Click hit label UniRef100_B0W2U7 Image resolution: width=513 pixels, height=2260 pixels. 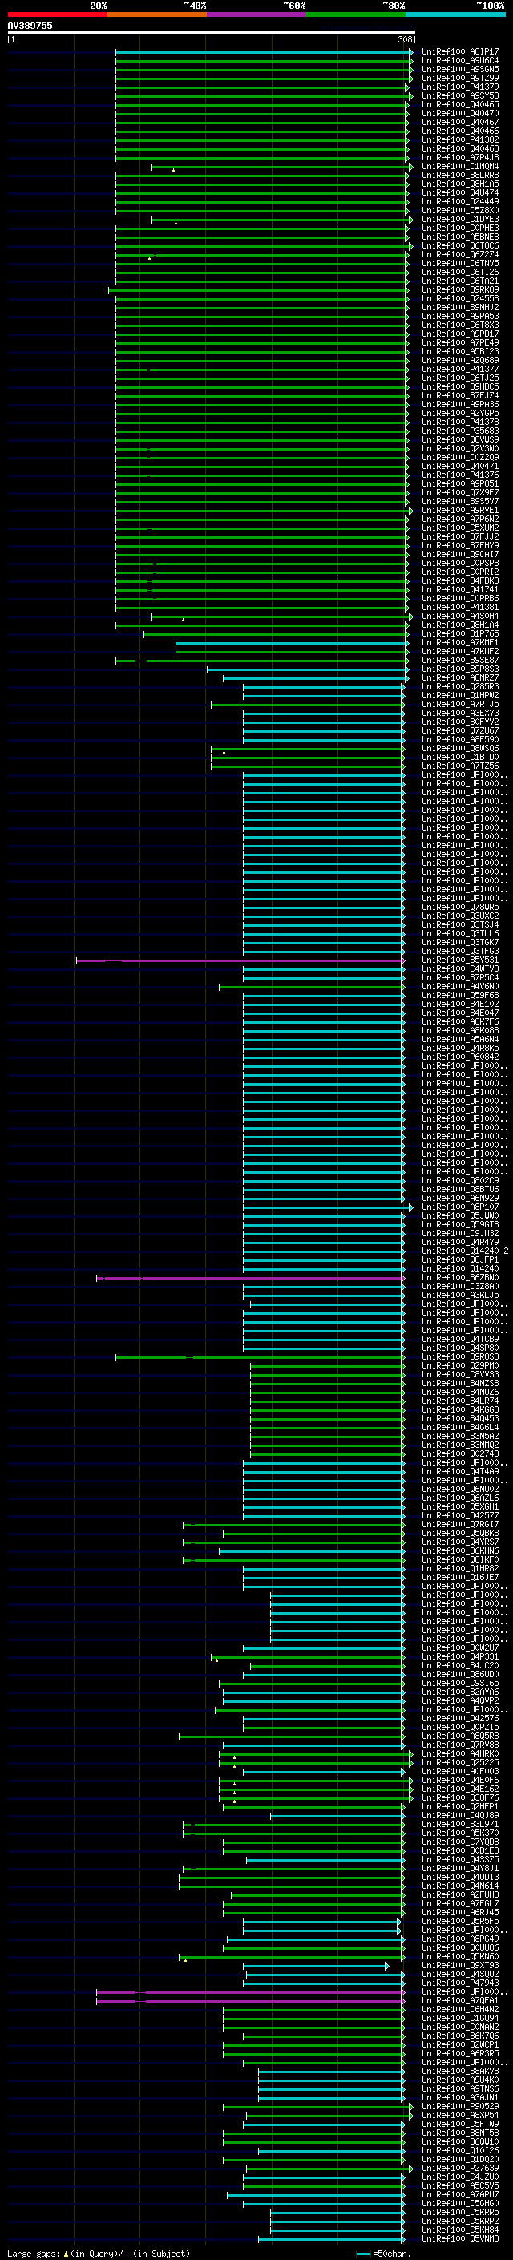click(x=460, y=1647)
